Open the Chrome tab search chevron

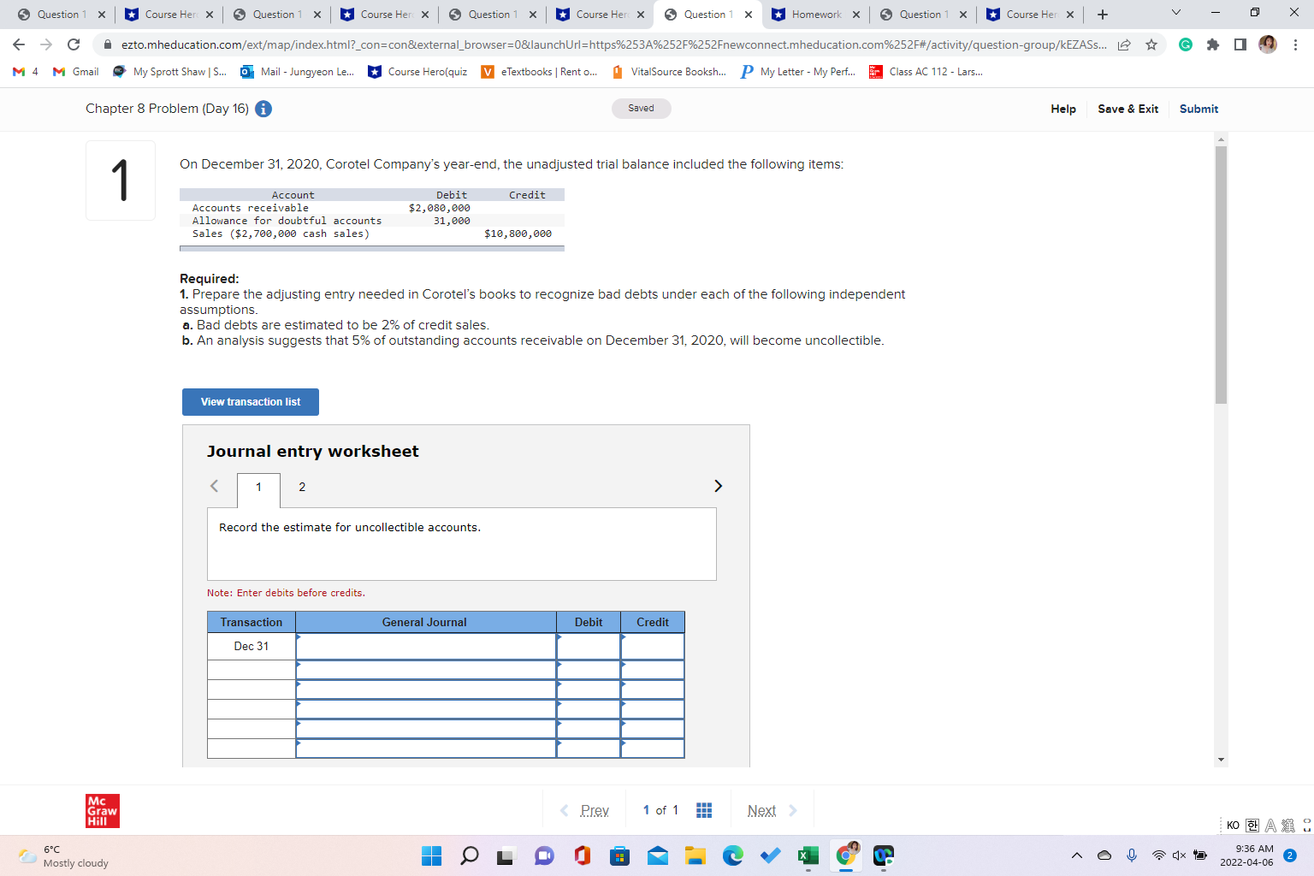(1176, 14)
